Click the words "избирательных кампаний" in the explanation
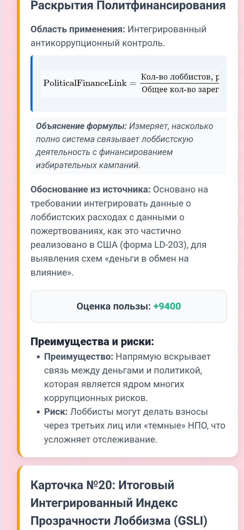This screenshot has width=244, height=530. point(88,165)
